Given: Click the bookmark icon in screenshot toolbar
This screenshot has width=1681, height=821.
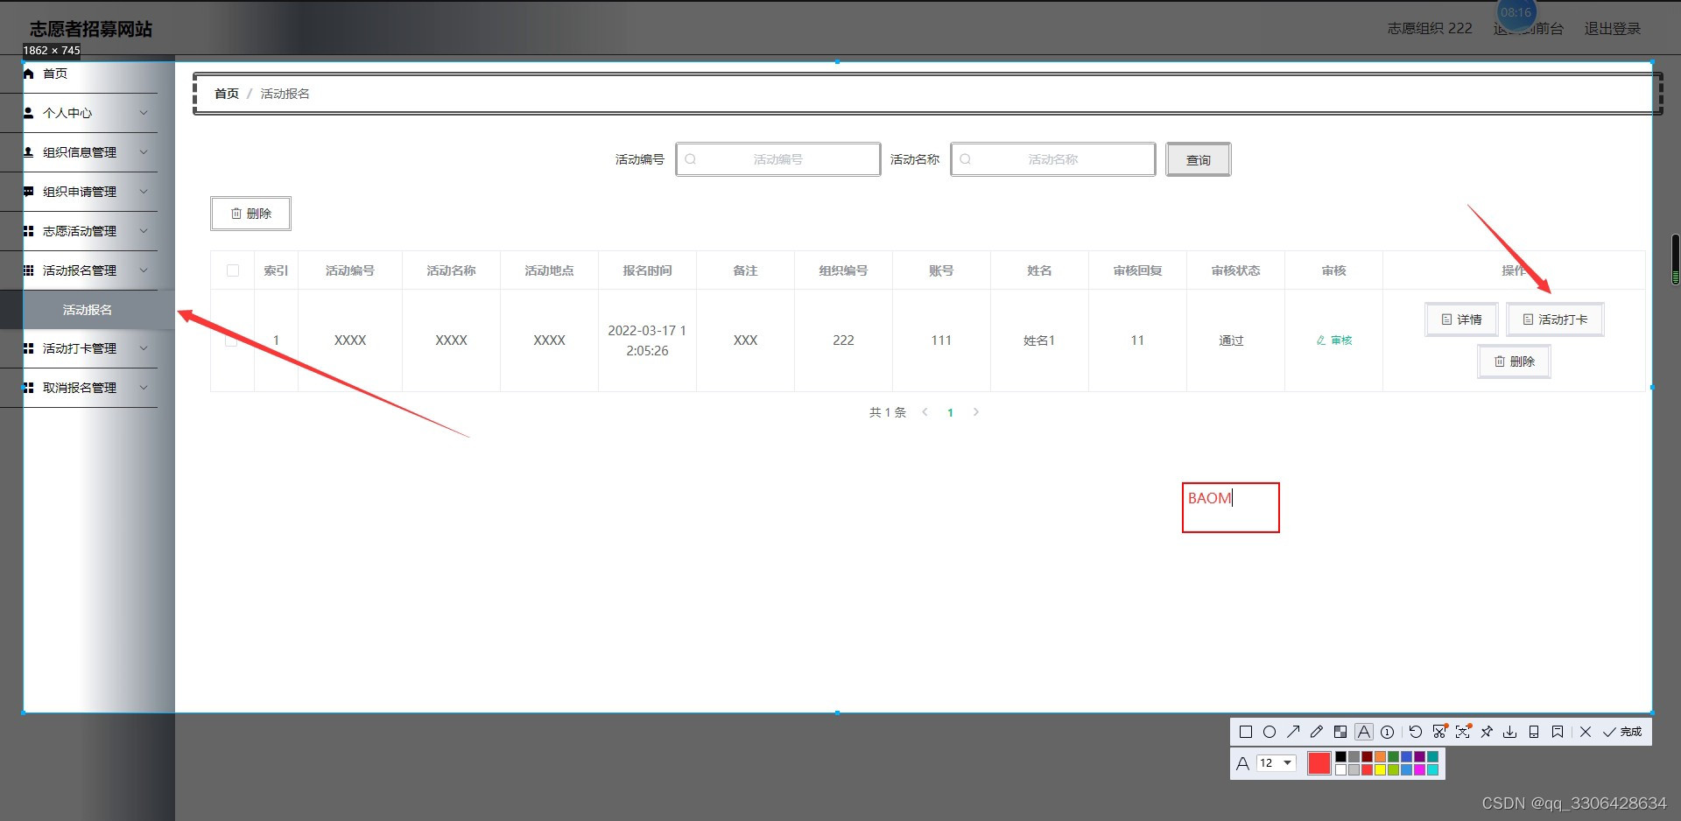Looking at the screenshot, I should point(1558,732).
